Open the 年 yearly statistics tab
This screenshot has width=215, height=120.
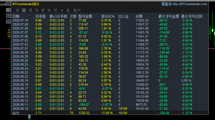pyautogui.click(x=49, y=10)
